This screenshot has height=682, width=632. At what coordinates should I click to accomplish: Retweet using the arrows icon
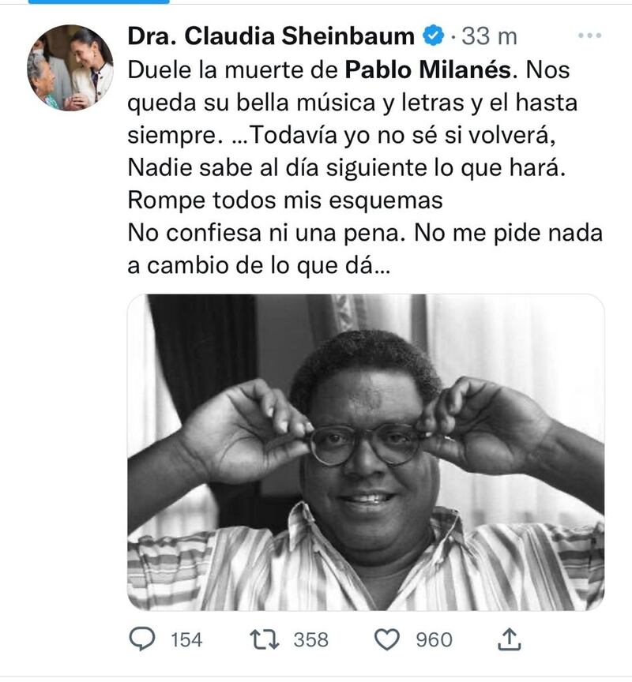point(264,640)
